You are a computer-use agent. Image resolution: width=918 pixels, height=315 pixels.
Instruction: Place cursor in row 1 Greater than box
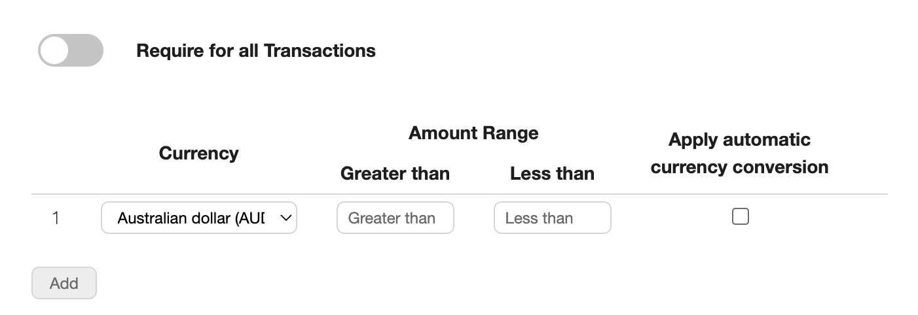[395, 218]
